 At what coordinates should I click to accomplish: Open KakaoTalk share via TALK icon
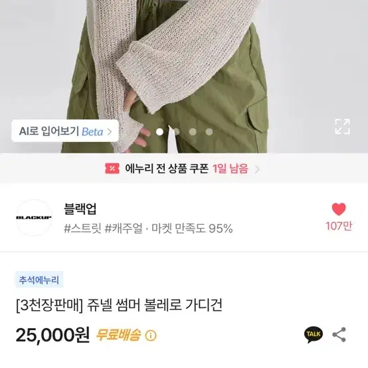(314, 334)
